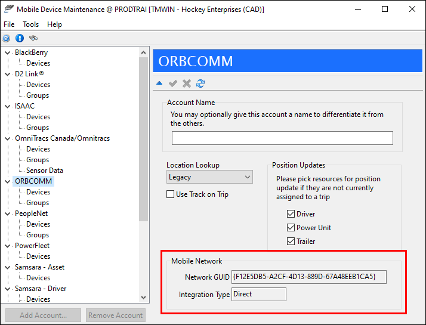
Task: Minimize the Mobile Device Maintenance window
Action: [x=358, y=9]
